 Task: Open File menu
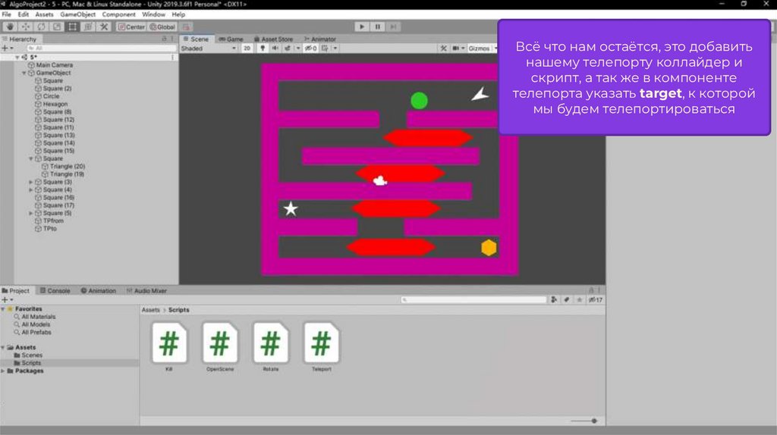tap(6, 14)
